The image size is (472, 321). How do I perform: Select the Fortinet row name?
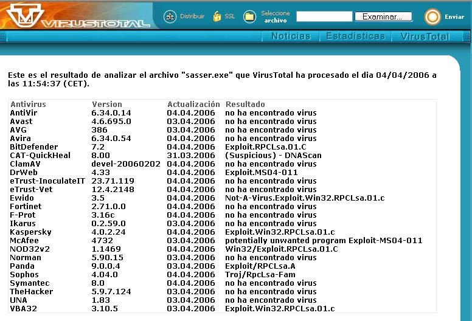pyautogui.click(x=26, y=206)
